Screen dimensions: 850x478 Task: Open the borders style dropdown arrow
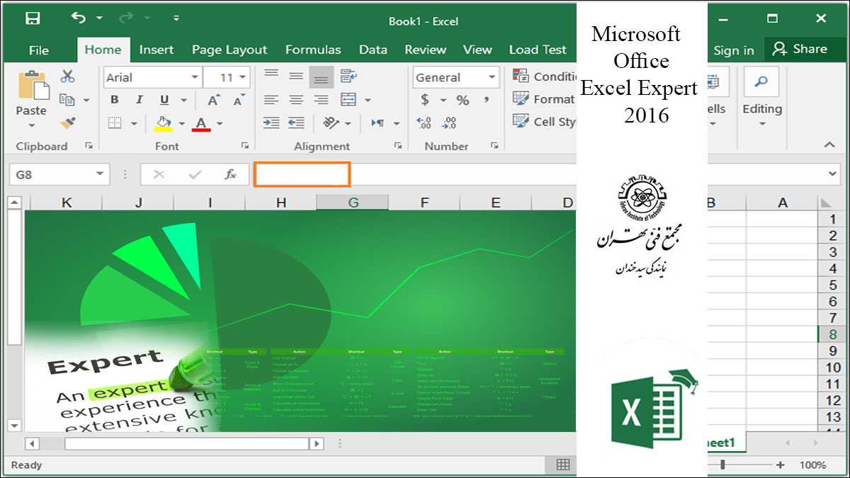[134, 123]
